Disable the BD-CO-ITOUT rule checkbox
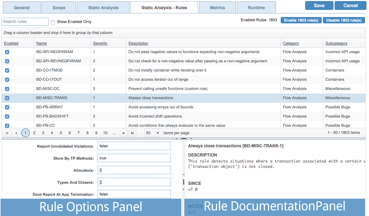Viewport: 369px width, 216px height. coord(7,80)
